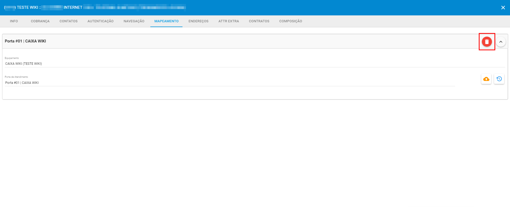Open the COBRANÇA tab
Viewport: 510px width, 207px height.
(40, 21)
